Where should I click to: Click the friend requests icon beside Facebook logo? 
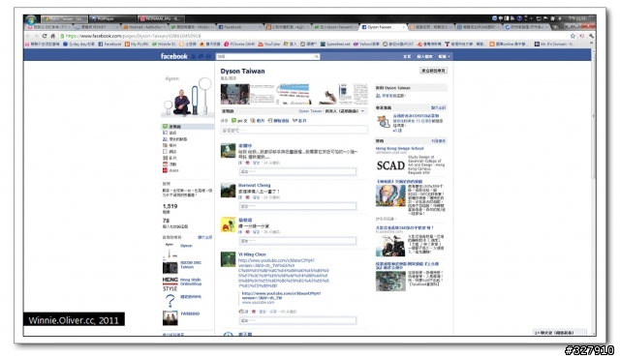point(194,56)
